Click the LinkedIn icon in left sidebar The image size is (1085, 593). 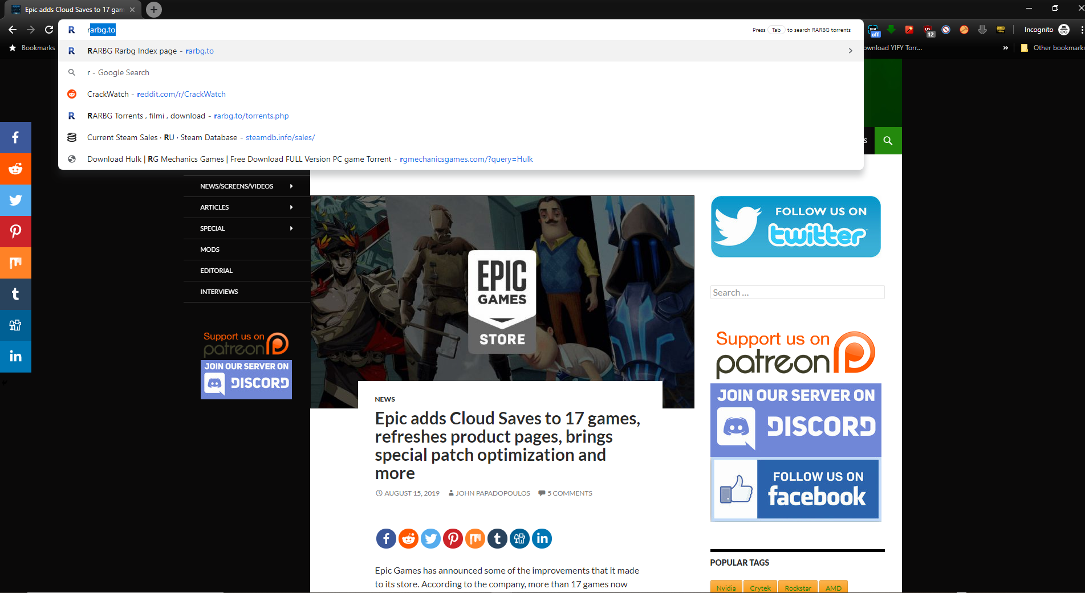(15, 357)
